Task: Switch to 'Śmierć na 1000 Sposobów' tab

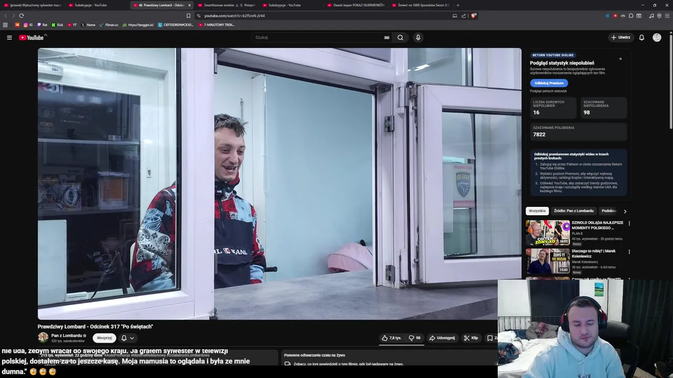Action: 421,5
